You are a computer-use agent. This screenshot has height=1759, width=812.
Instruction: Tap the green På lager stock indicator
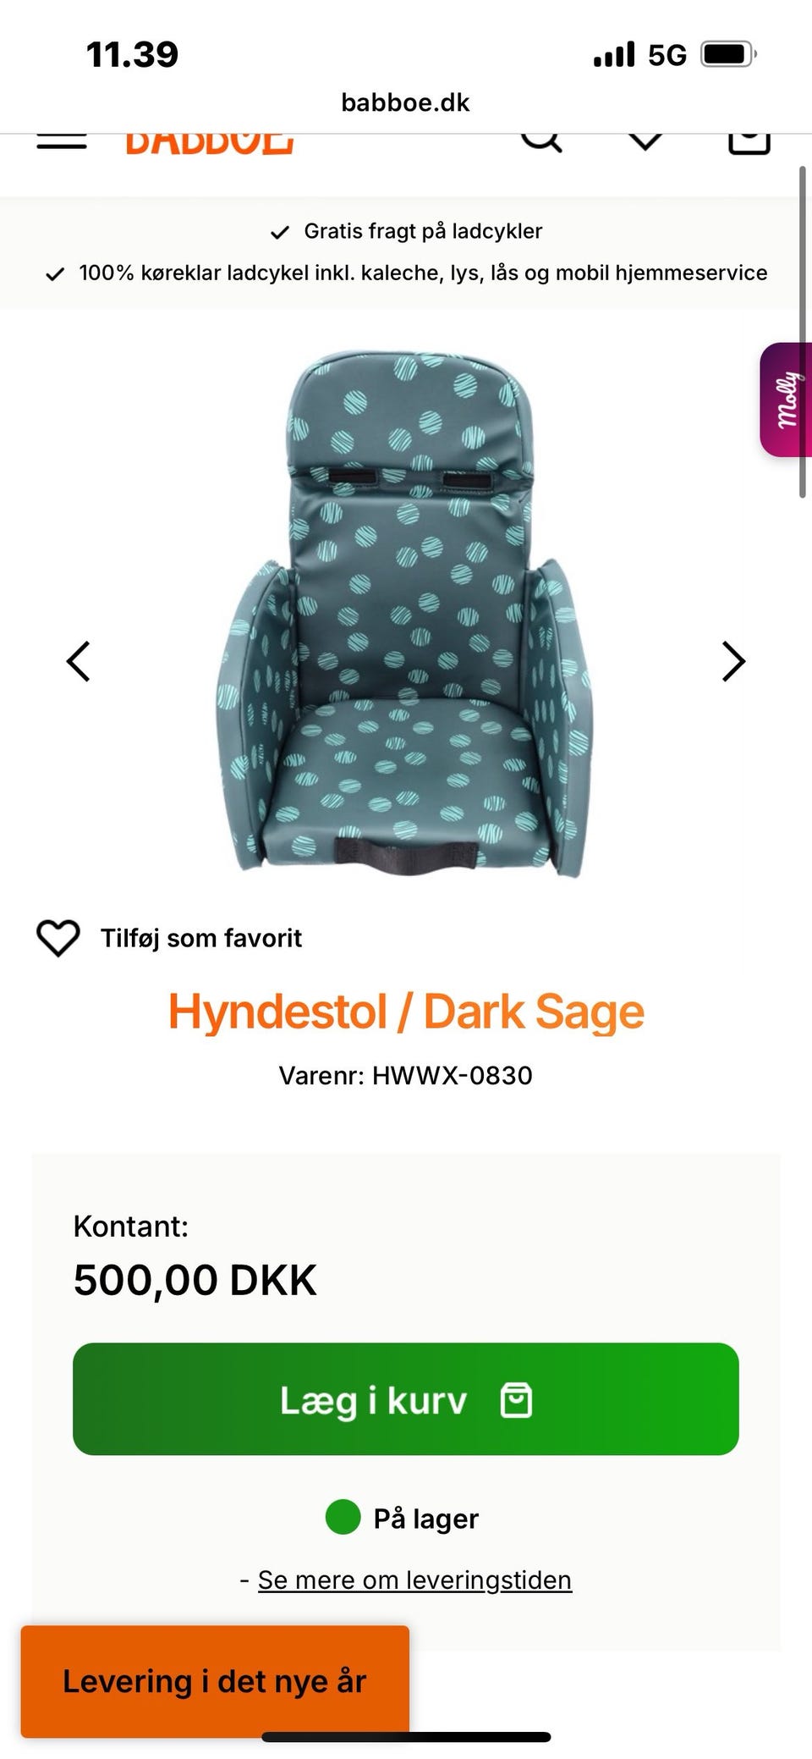point(343,1517)
